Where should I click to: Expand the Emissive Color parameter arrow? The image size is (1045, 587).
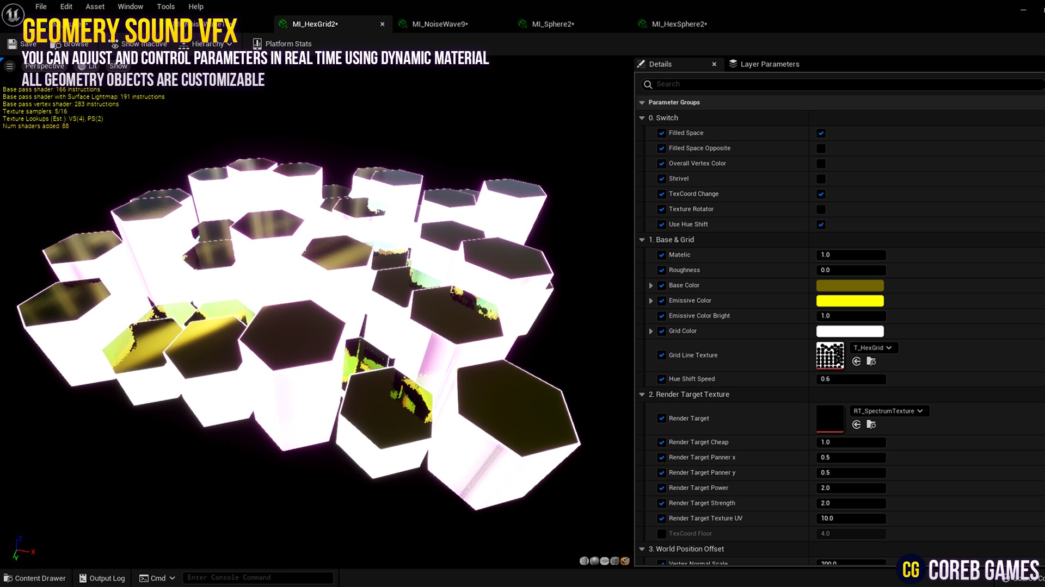tap(651, 301)
